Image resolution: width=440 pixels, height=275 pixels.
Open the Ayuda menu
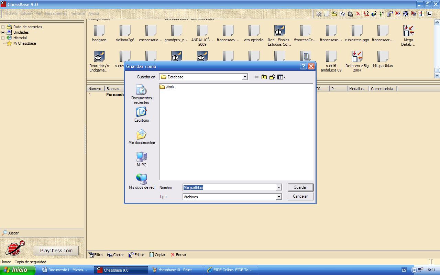coord(94,13)
